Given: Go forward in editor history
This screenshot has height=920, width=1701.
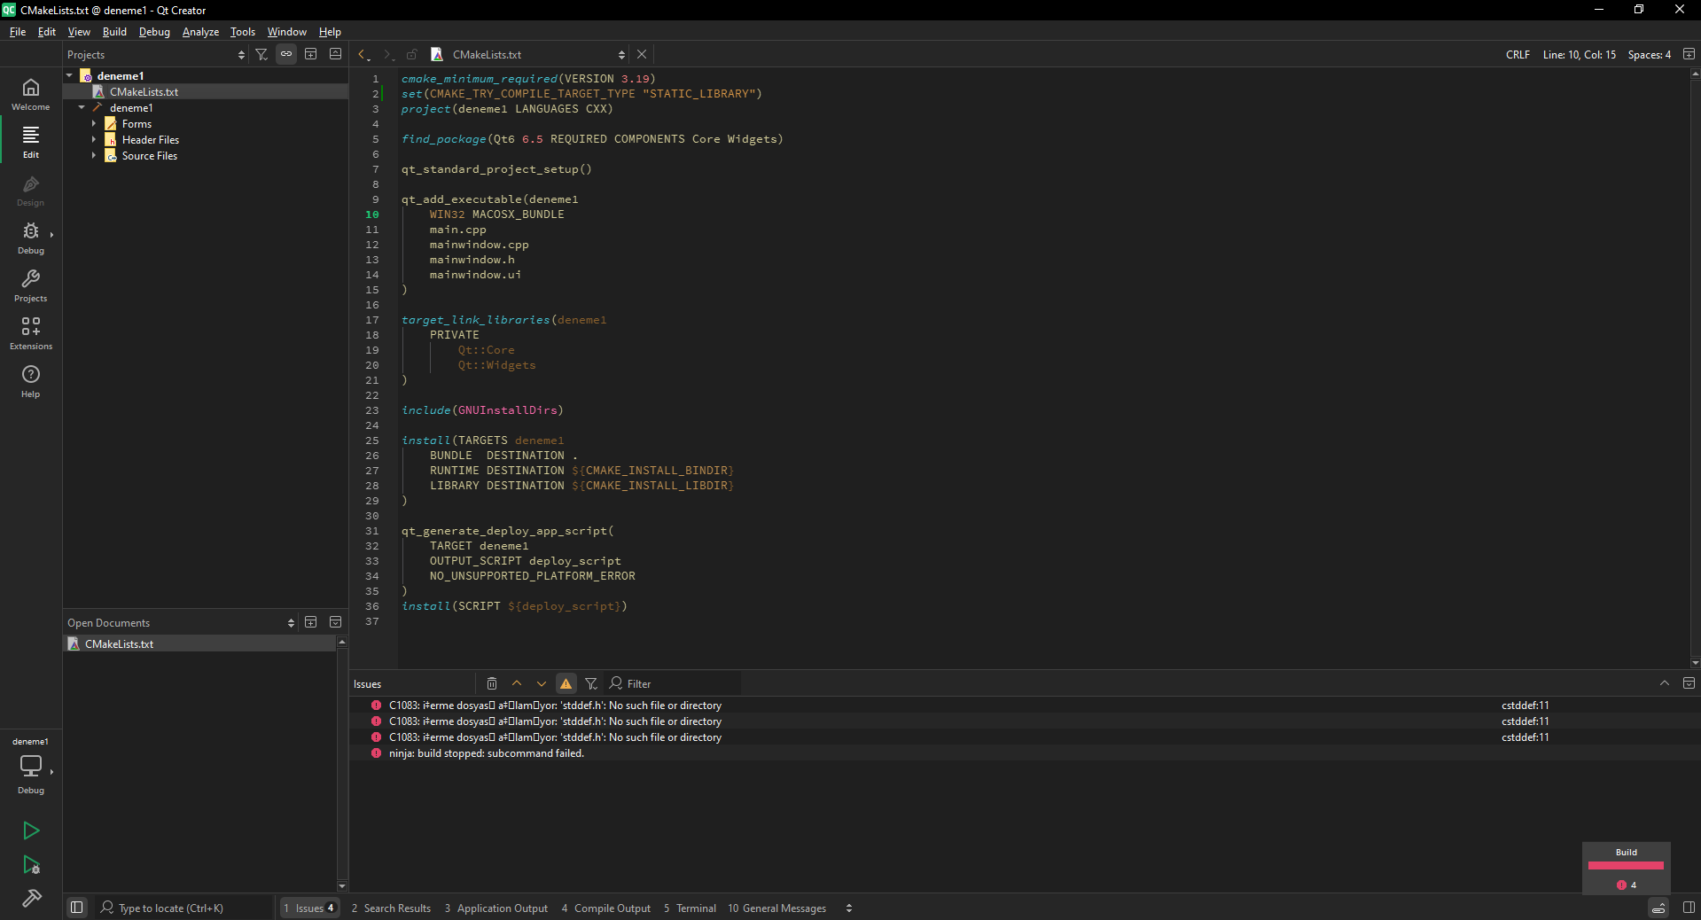Looking at the screenshot, I should point(387,54).
